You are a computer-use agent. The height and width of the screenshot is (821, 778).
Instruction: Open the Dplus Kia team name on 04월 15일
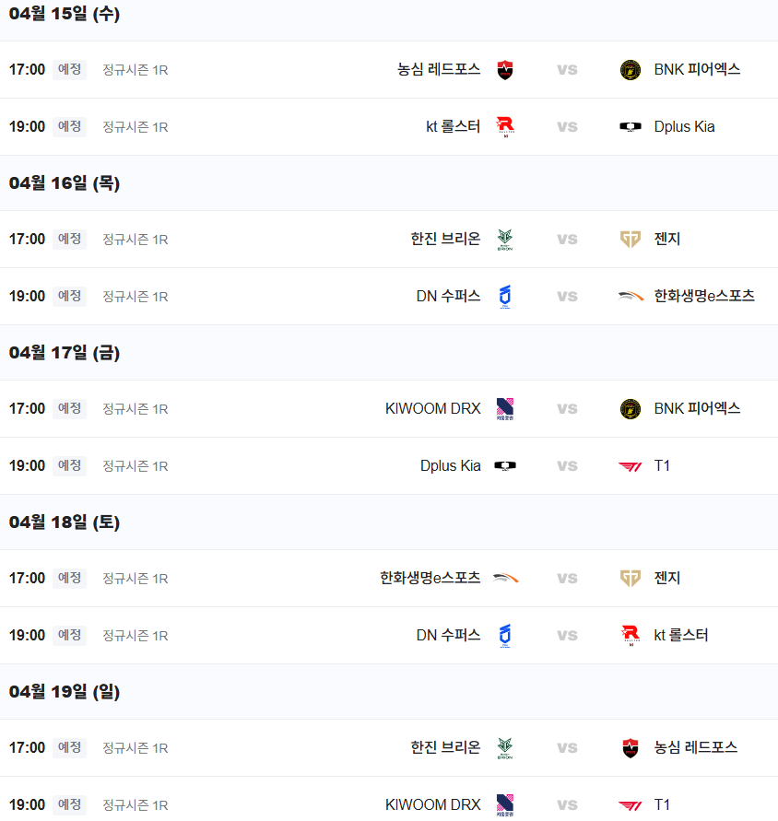684,127
